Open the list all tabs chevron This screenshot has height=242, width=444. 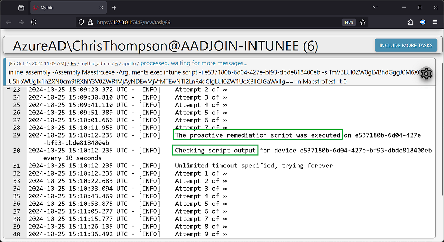click(x=375, y=7)
